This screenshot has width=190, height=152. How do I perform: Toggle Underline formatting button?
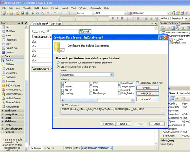click(122, 19)
